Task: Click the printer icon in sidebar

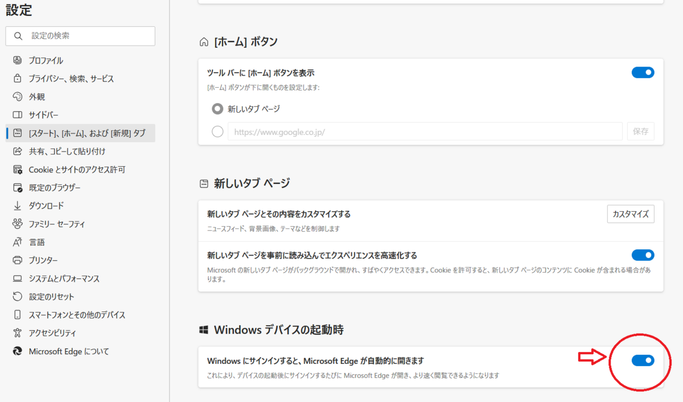Action: [x=18, y=260]
